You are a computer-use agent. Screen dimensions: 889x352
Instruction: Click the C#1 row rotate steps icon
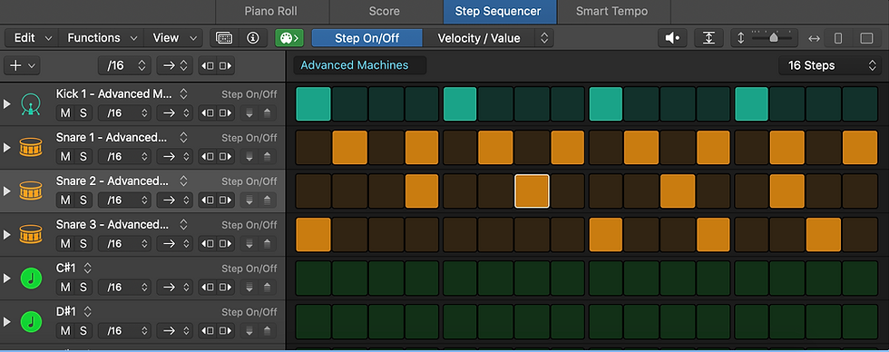tap(217, 287)
